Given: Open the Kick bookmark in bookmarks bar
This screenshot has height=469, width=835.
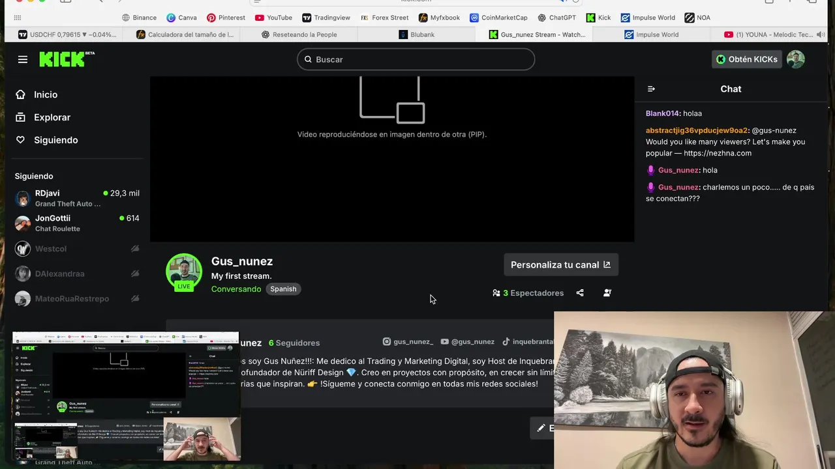Looking at the screenshot, I should pyautogui.click(x=598, y=18).
